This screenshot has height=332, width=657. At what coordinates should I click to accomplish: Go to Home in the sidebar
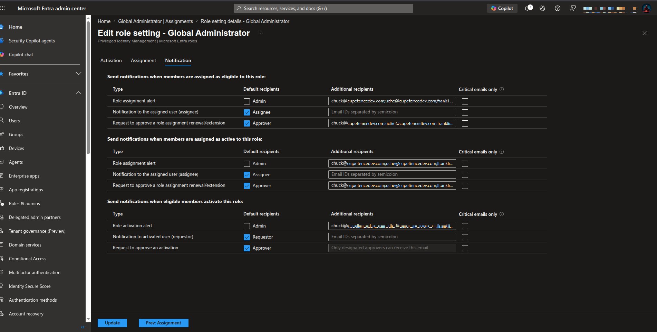[16, 27]
